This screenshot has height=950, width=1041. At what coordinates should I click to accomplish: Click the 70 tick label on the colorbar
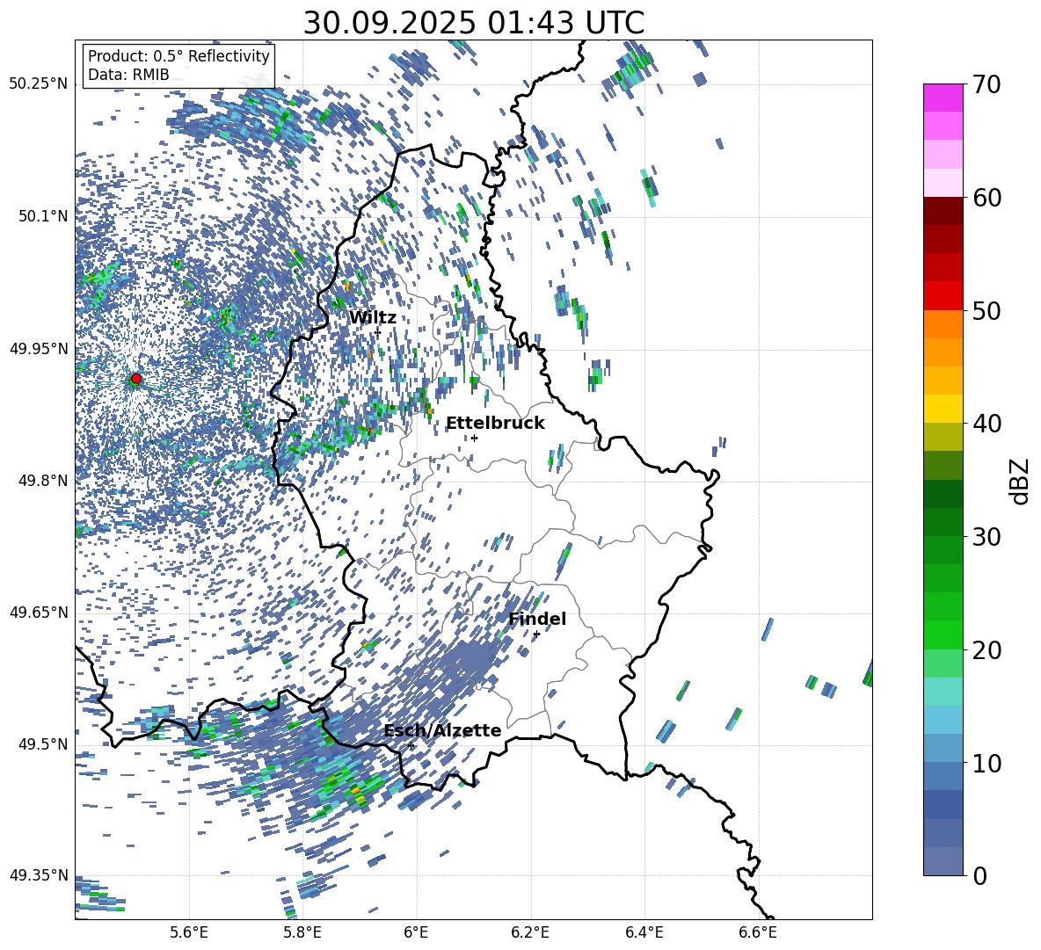click(x=988, y=84)
